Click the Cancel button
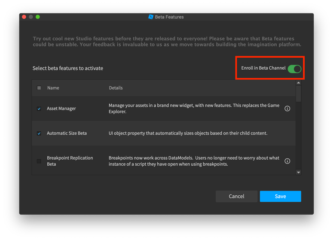This screenshot has height=240, width=333. point(236,196)
